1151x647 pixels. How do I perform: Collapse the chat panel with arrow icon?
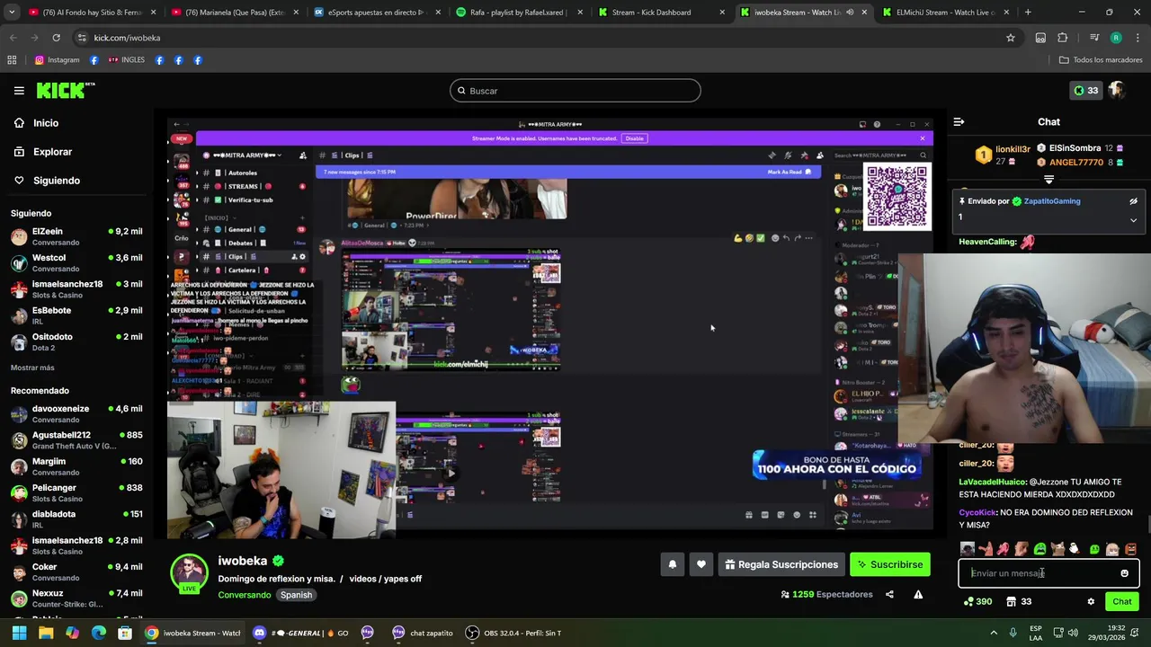click(x=959, y=121)
